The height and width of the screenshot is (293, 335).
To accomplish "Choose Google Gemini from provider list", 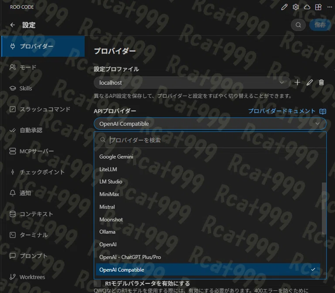I will coord(208,157).
